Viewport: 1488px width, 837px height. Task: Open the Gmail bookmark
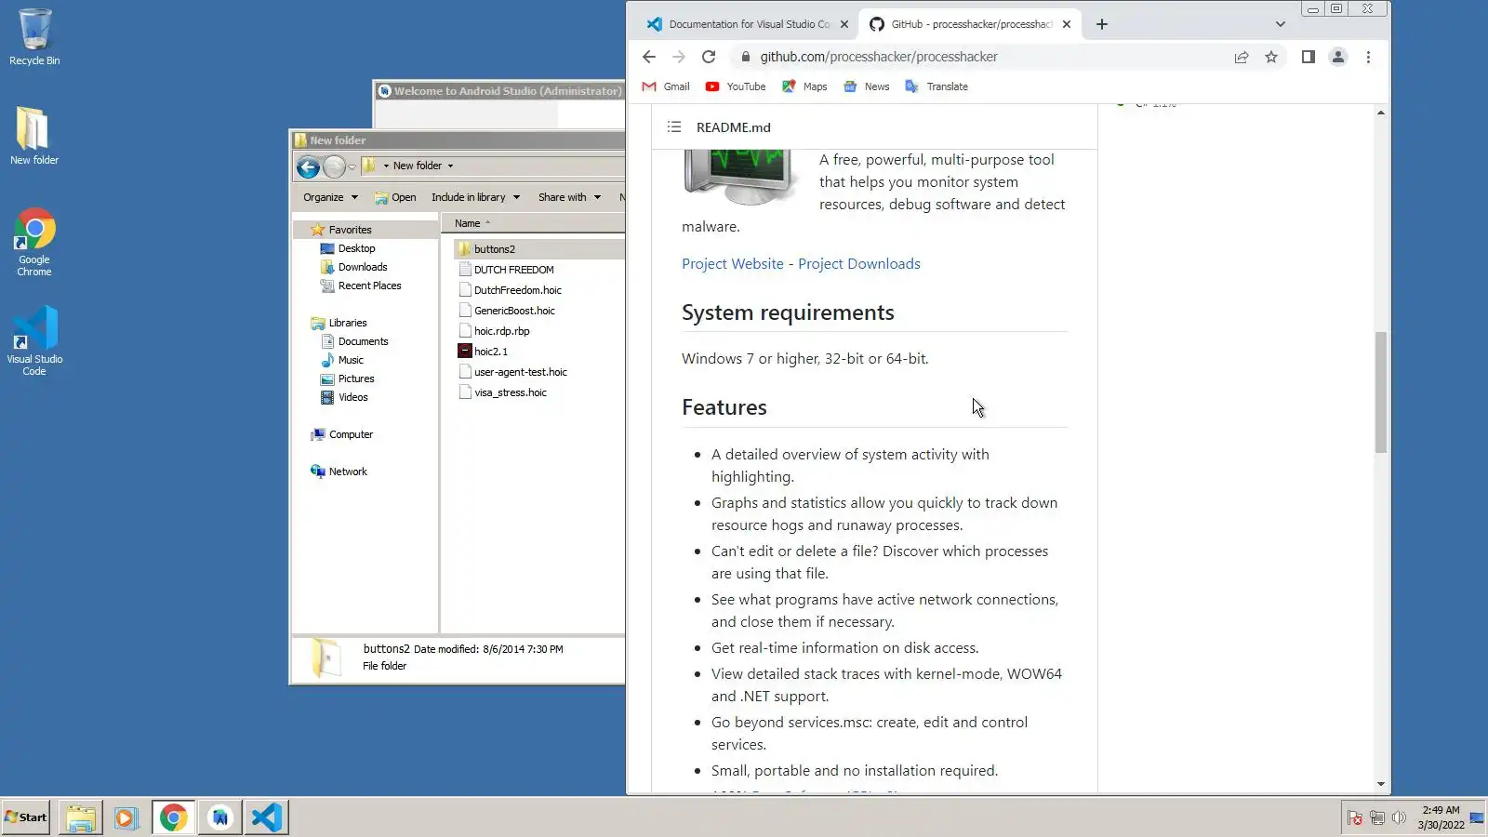pyautogui.click(x=666, y=86)
